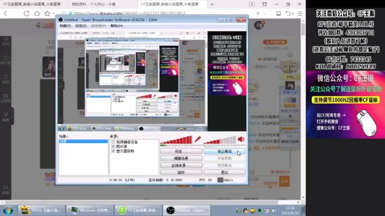This screenshot has width=385, height=216.
Task: Open a new browser tab
Action: click(x=212, y=4)
